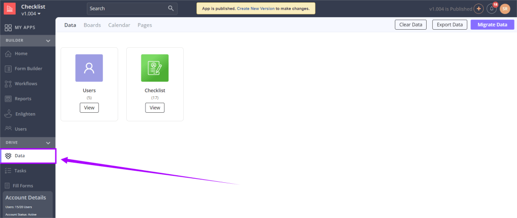Collapse the Builder section chevron

coord(48,40)
